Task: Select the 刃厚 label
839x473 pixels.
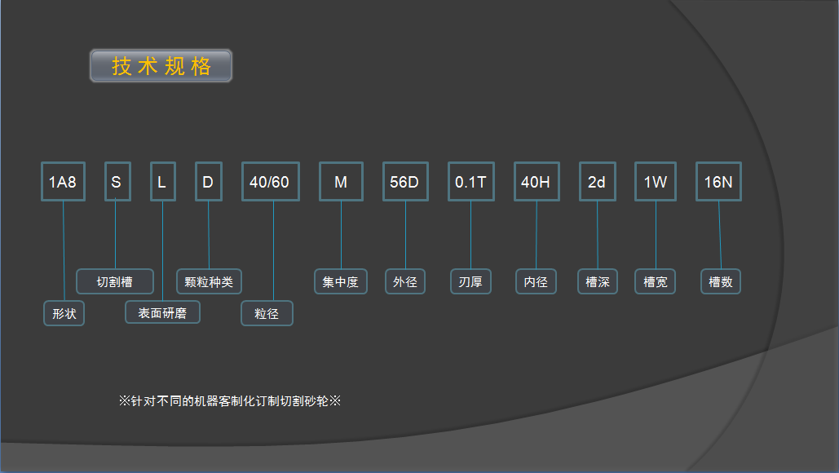Action: 470,282
